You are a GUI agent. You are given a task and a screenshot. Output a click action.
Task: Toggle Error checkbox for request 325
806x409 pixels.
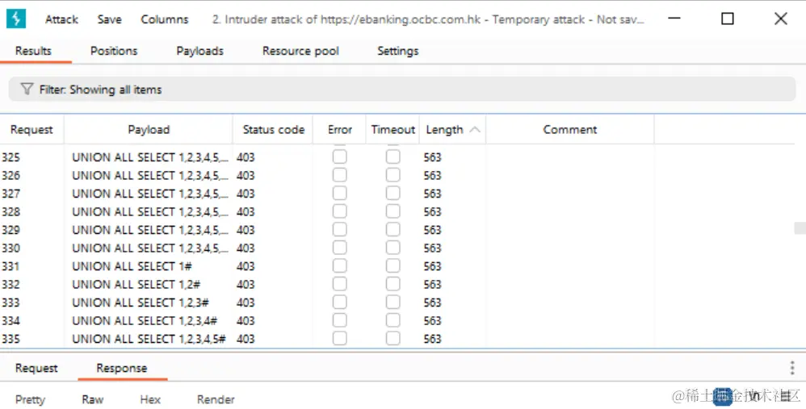[340, 157]
